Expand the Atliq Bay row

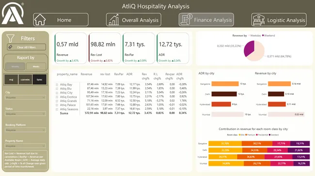pos(57,85)
